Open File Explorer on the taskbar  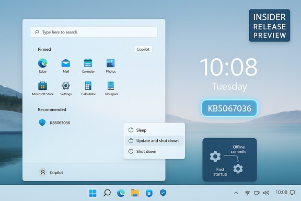click(135, 193)
